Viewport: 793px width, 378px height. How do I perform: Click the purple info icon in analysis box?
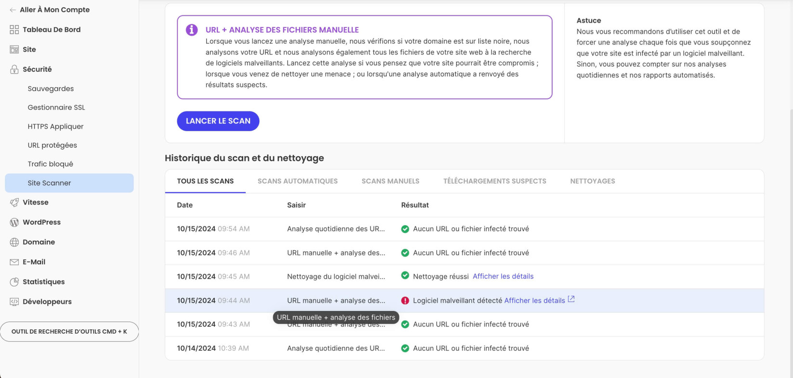tap(192, 30)
